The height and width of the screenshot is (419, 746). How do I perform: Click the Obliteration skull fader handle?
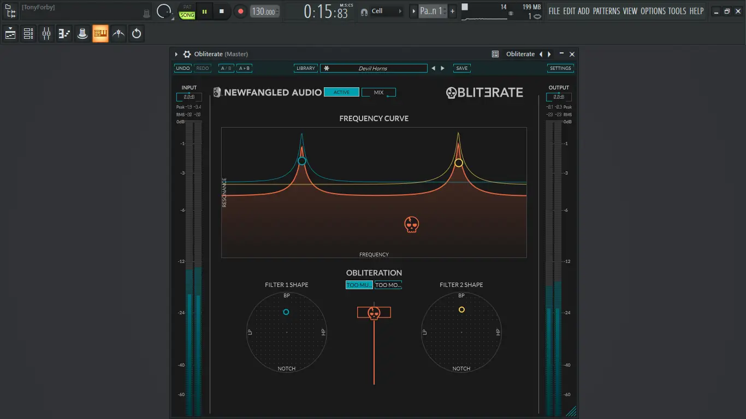pos(374,313)
